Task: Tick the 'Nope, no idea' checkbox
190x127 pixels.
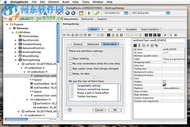Action: 70,74
